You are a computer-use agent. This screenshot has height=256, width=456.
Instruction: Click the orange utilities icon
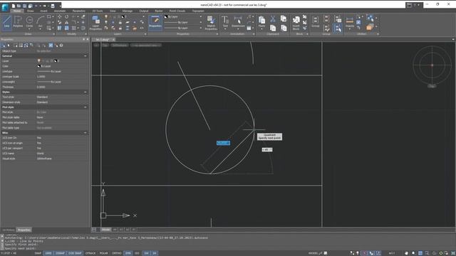click(370, 27)
